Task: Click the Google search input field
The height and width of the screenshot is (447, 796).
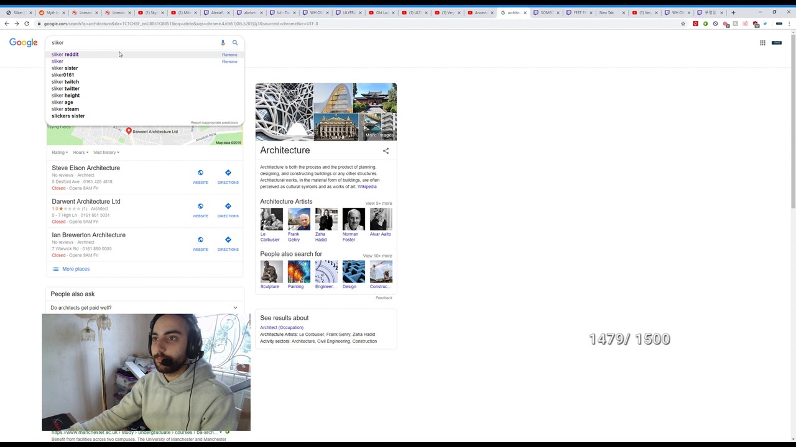Action: click(x=134, y=43)
